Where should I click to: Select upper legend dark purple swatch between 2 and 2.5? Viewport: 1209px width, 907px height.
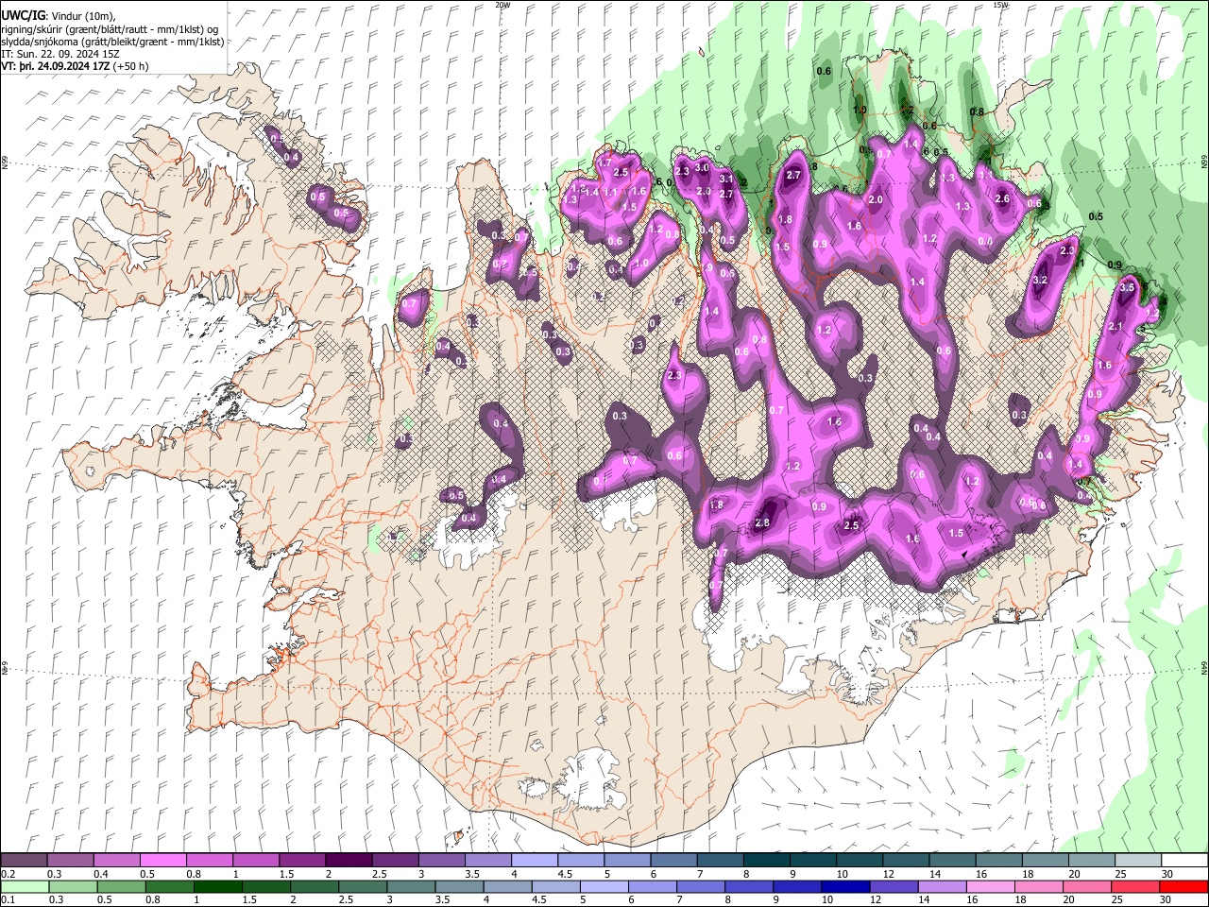(348, 861)
